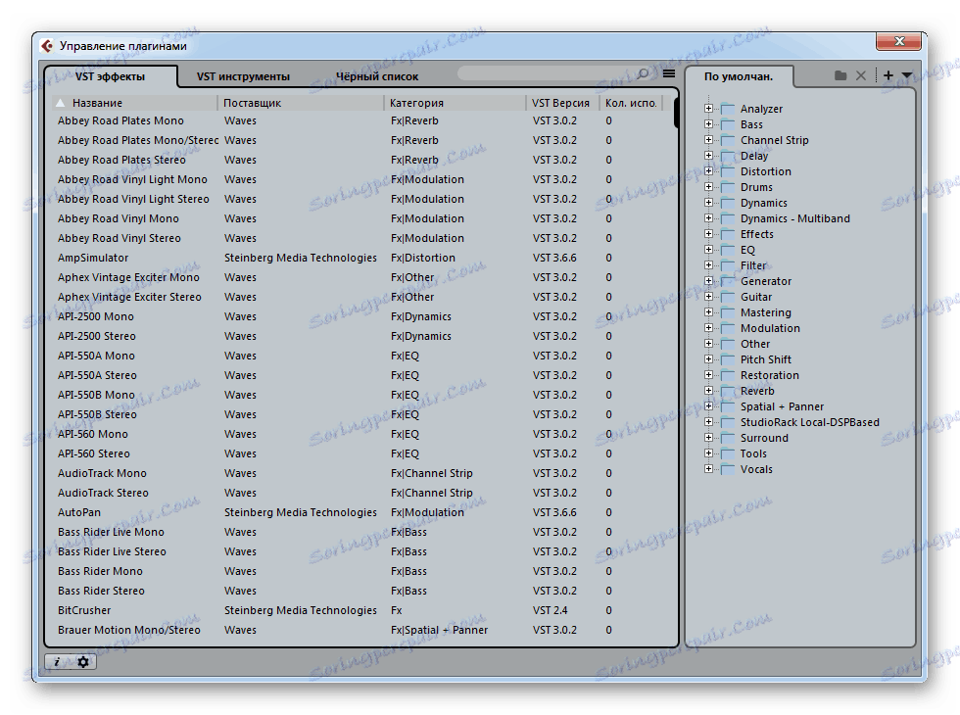Select Other folder in tree

click(755, 344)
